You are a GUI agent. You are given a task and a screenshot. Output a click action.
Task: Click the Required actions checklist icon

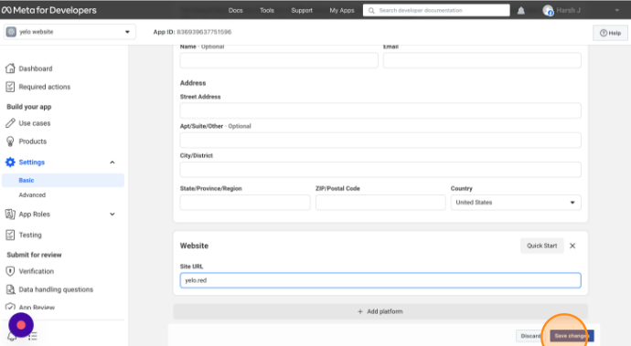(x=10, y=87)
